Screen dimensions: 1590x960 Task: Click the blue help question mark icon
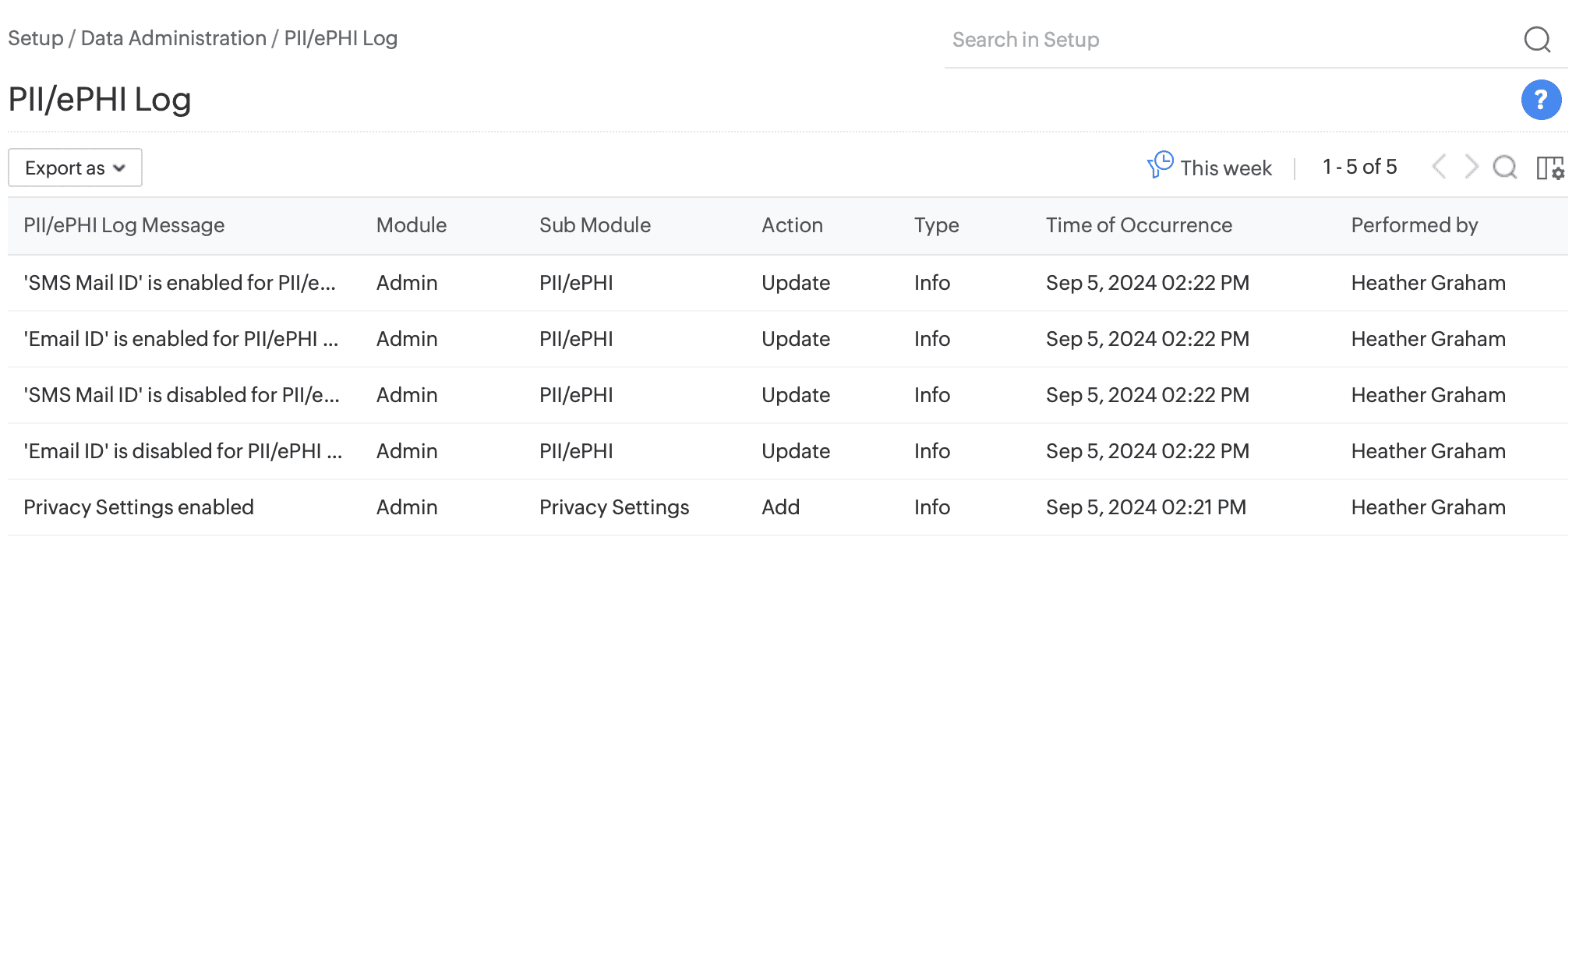1540,100
